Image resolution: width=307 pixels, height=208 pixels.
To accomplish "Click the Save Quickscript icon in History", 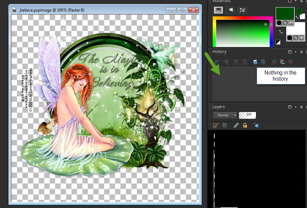I will tap(263, 62).
